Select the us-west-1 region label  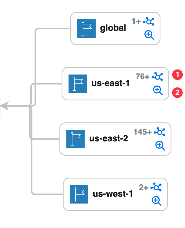point(113,194)
